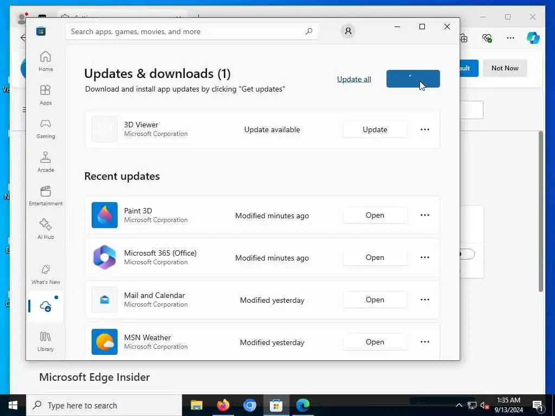
Task: Open MSN Weather app
Action: (375, 342)
